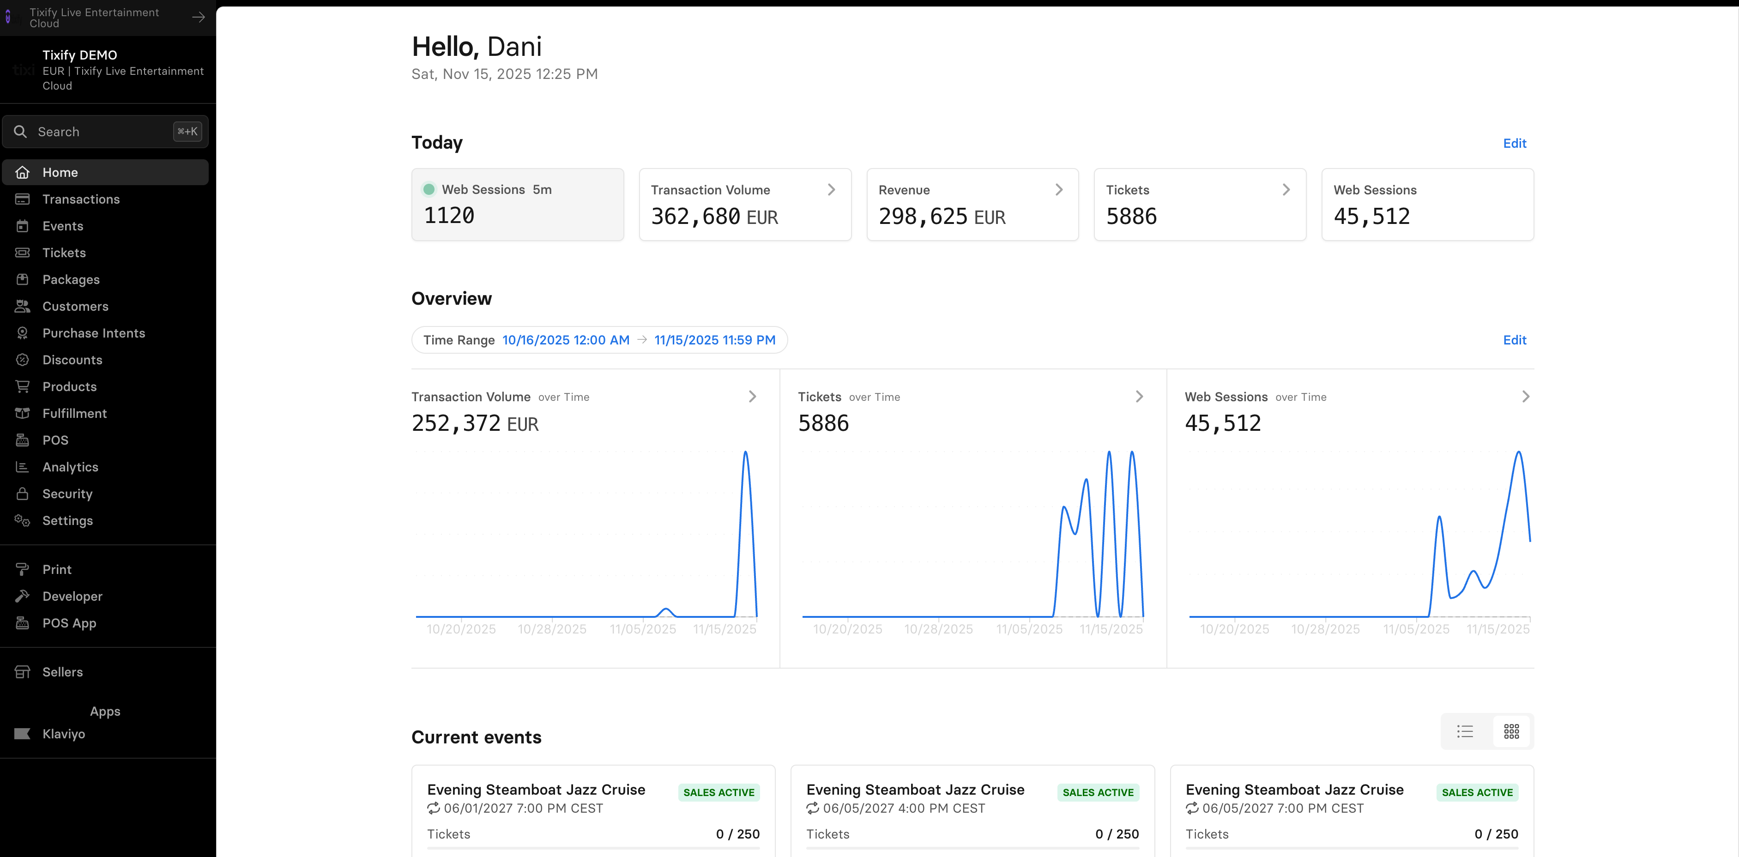Click the green live Web Sessions indicator
This screenshot has width=1739, height=857.
pos(429,190)
